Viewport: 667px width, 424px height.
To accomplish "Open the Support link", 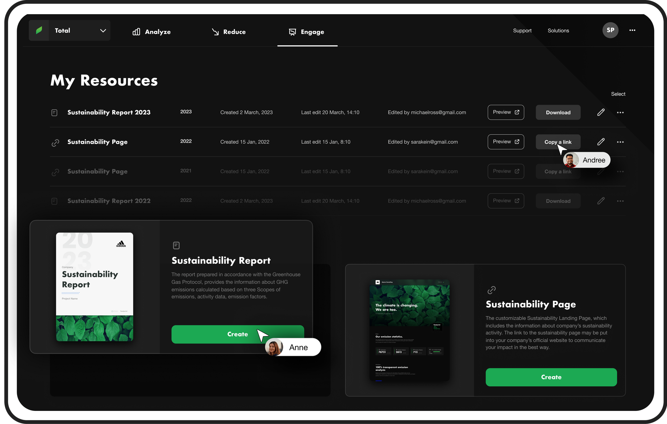I will 522,30.
